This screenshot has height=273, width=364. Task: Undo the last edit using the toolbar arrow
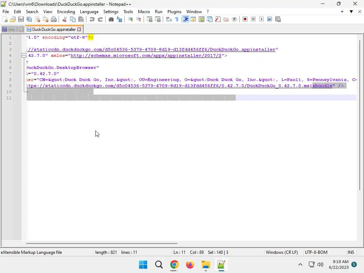92,19
